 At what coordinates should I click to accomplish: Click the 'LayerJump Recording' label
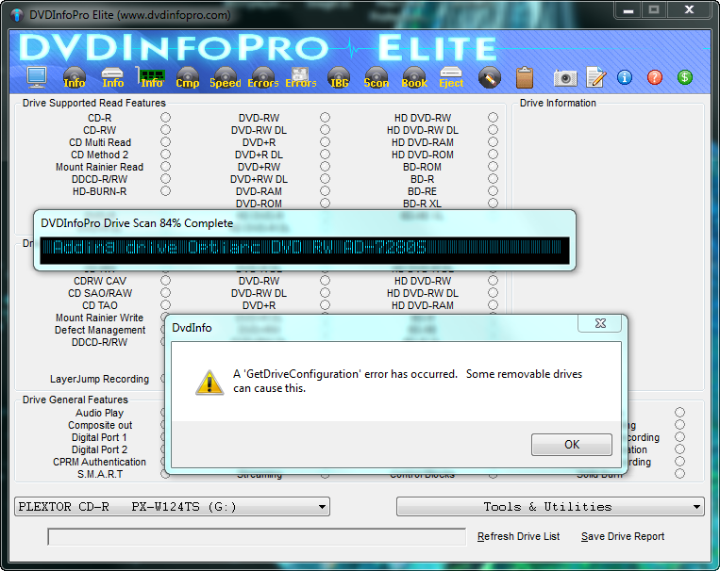coord(100,379)
